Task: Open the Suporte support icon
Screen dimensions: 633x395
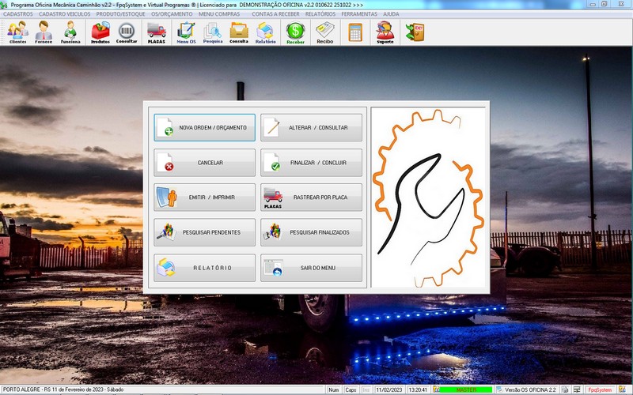Action: [x=385, y=32]
